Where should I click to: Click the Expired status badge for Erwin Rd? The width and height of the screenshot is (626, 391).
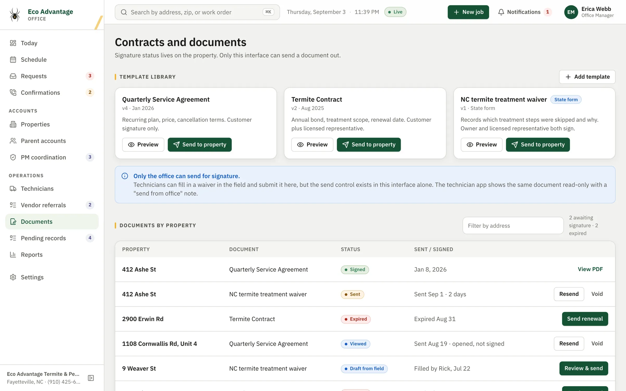[356, 319]
